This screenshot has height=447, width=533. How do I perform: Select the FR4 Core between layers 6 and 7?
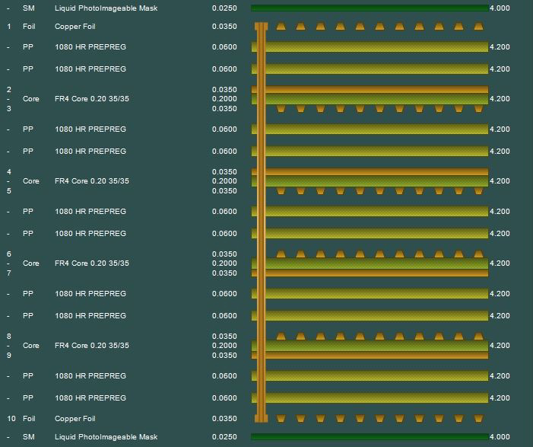(91, 263)
